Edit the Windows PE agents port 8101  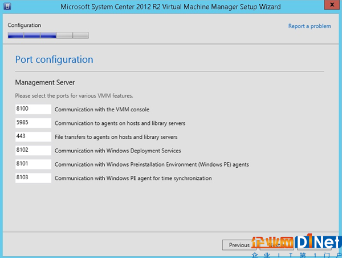pyautogui.click(x=33, y=164)
